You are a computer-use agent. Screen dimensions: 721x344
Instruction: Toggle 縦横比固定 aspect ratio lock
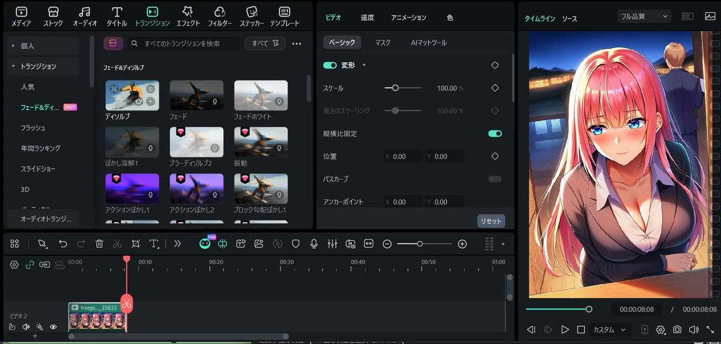pos(495,133)
